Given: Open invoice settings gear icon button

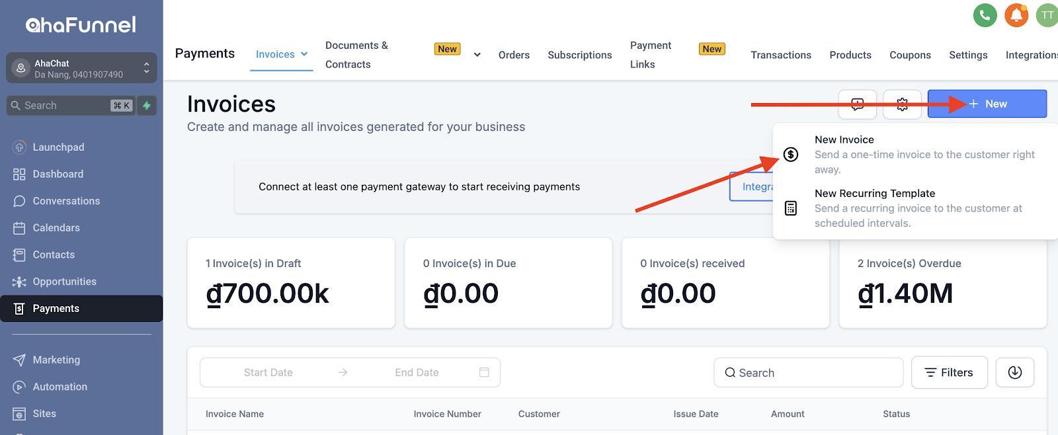Looking at the screenshot, I should pos(902,104).
